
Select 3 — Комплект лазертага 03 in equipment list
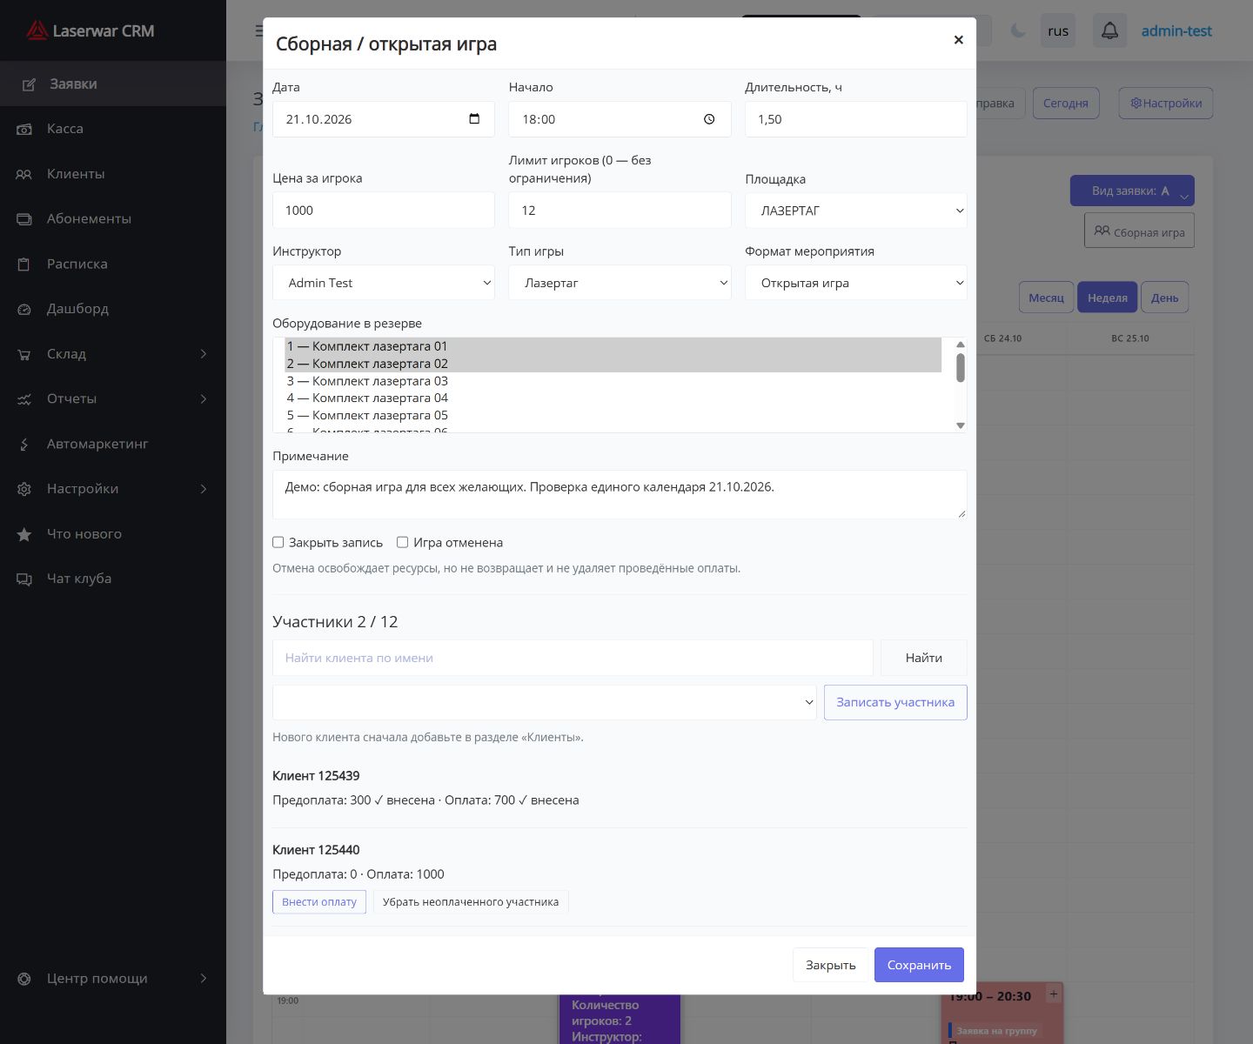pyautogui.click(x=613, y=381)
